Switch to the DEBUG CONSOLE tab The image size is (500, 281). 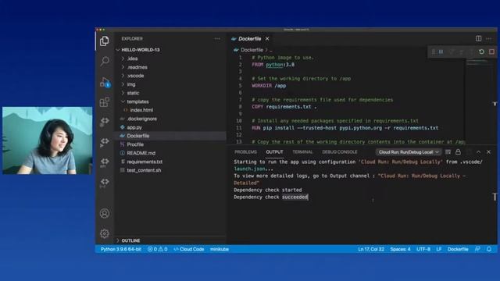coord(340,152)
